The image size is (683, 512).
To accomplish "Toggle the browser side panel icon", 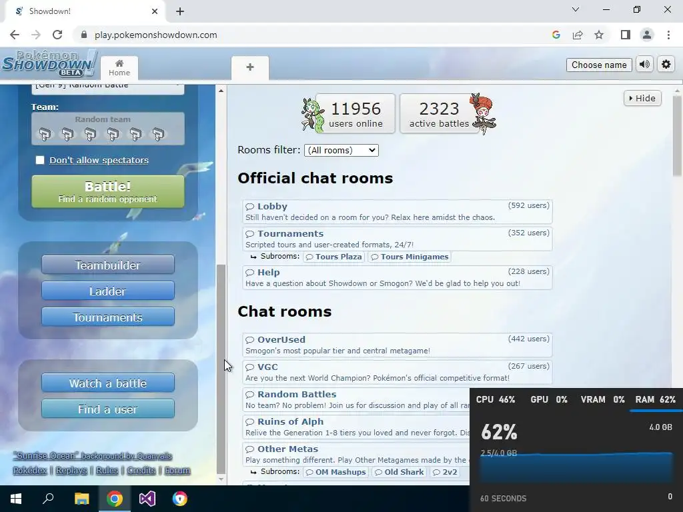I will pos(626,35).
